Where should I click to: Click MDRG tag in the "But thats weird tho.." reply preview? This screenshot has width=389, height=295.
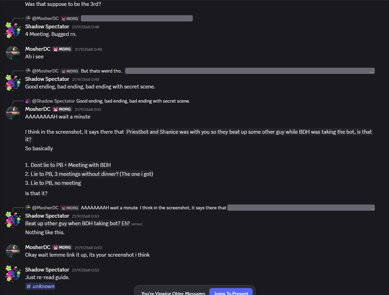pyautogui.click(x=70, y=71)
